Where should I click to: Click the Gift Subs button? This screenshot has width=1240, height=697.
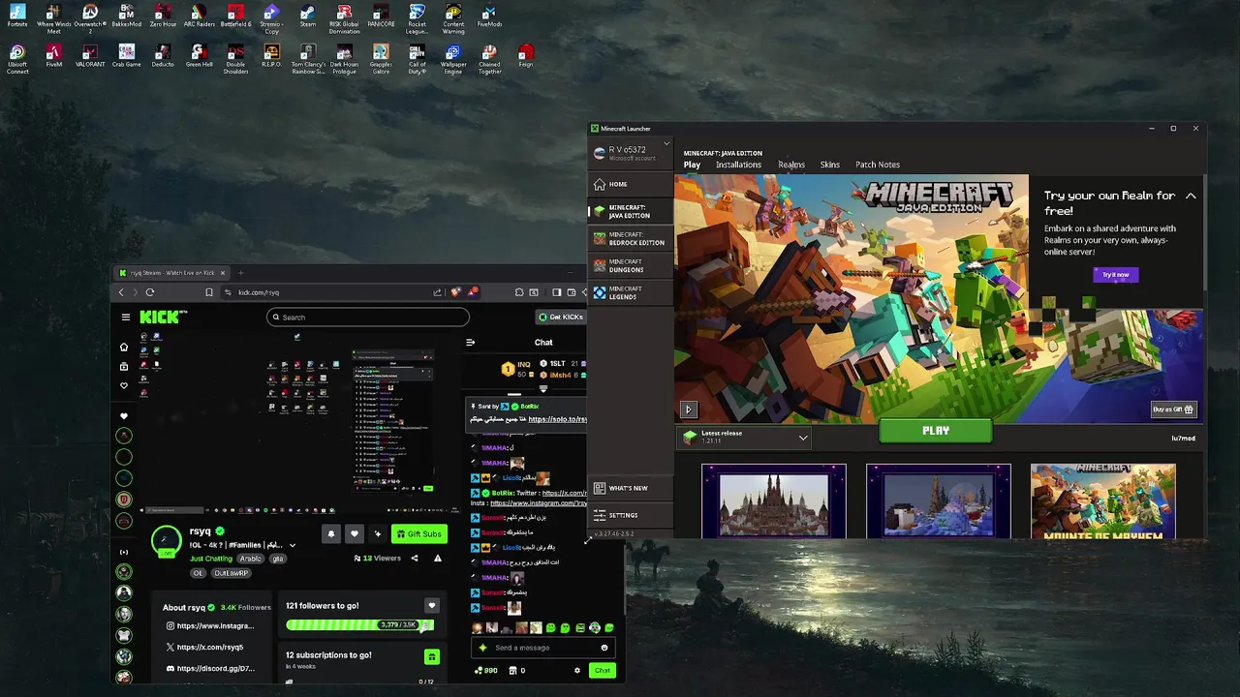pos(419,533)
